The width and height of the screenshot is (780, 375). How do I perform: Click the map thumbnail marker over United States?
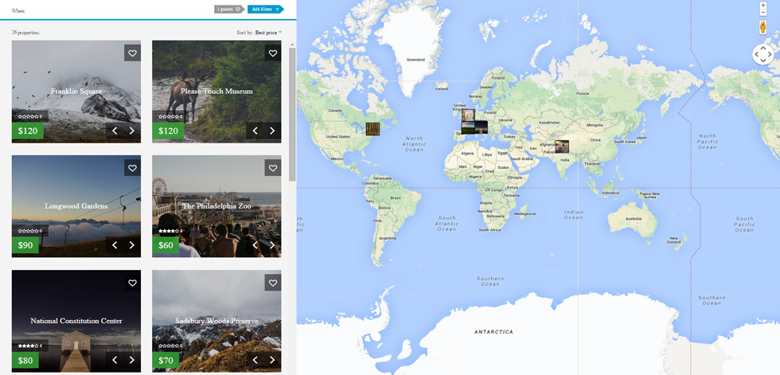coord(372,129)
